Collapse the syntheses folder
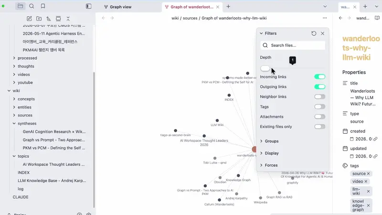 [14, 123]
